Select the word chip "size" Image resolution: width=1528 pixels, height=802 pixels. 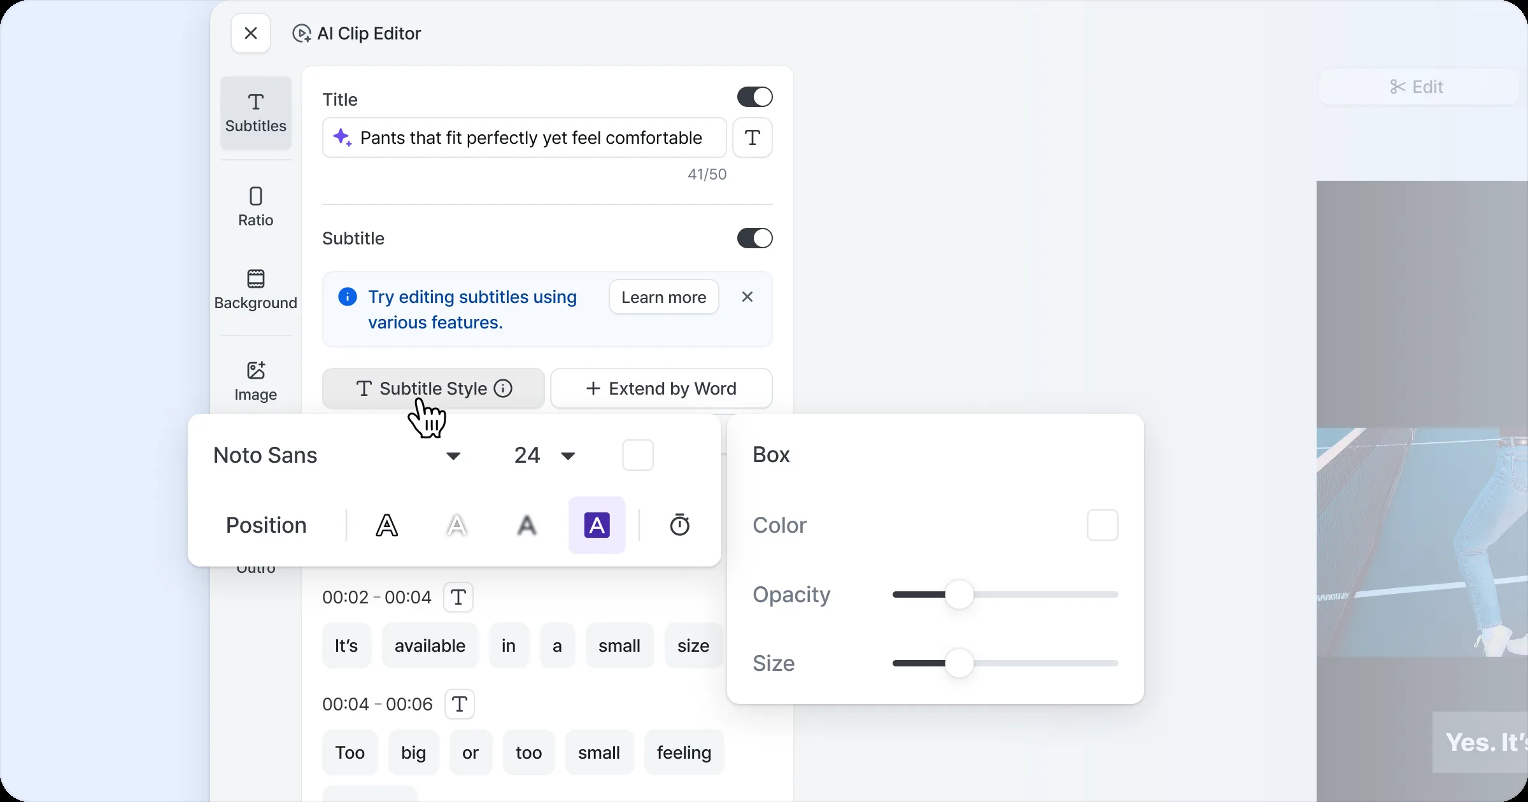(693, 645)
